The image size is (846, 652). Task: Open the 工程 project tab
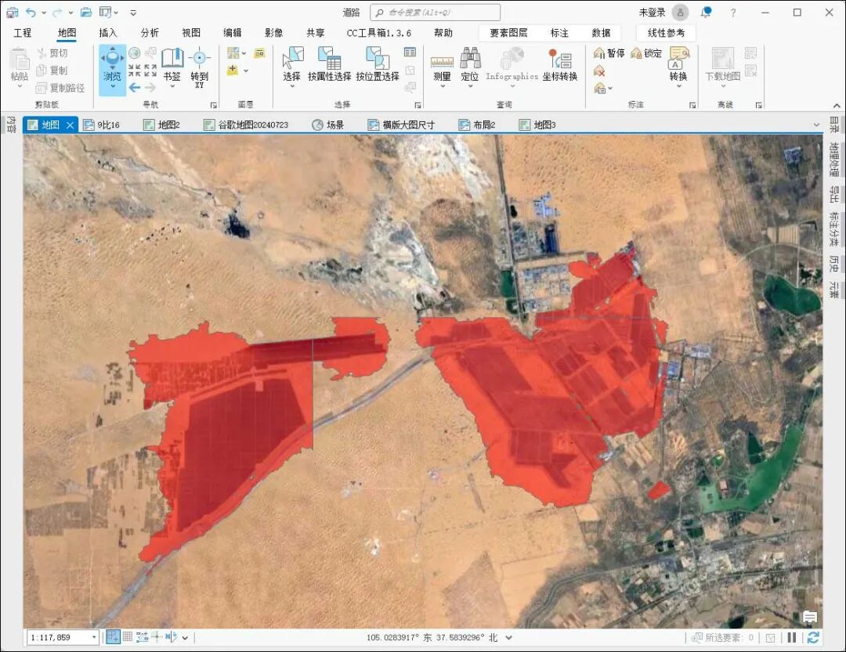23,33
